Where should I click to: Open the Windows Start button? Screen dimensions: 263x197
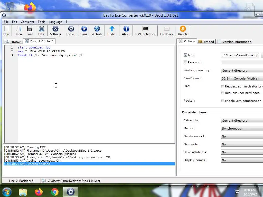pos(7,192)
